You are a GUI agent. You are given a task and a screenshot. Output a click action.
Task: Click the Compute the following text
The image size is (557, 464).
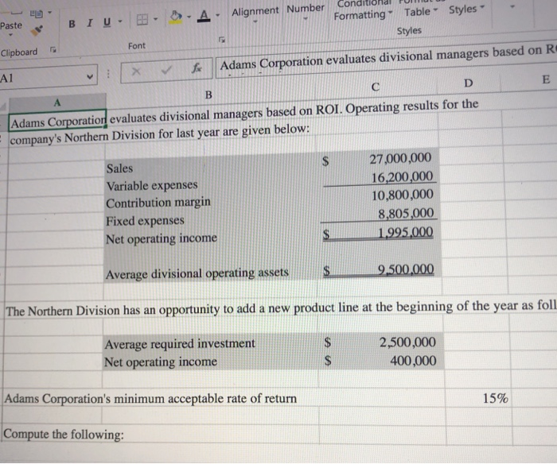[x=63, y=434]
